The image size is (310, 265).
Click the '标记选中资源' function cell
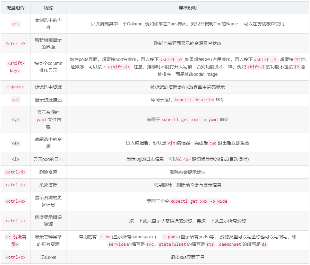click(48, 87)
